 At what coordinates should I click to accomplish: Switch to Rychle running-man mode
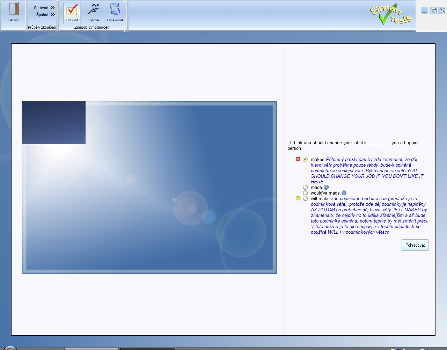pyautogui.click(x=94, y=9)
